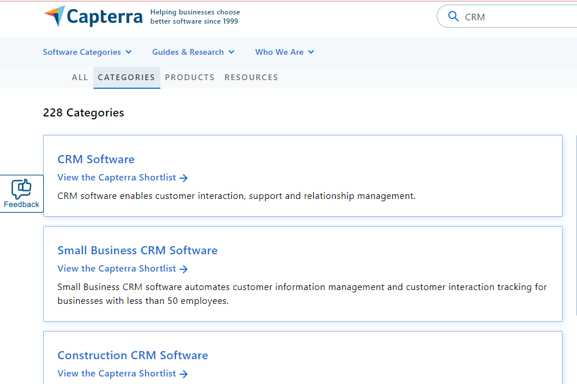Screen dimensions: 577x384
Task: Click the Small Business CRM software automates description
Action: pyautogui.click(x=302, y=294)
